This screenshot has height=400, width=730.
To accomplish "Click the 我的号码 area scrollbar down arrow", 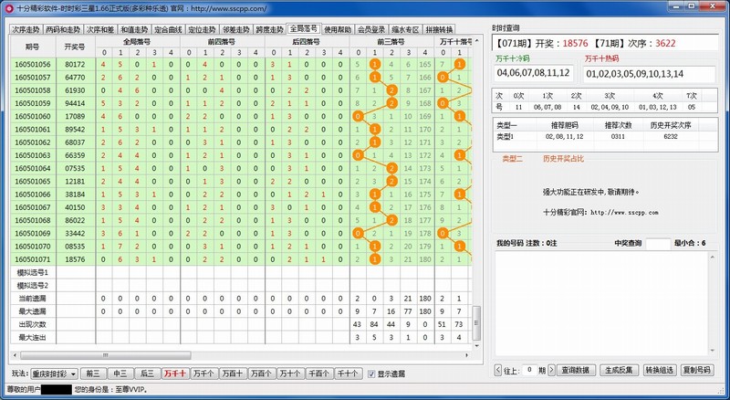I will [713, 351].
